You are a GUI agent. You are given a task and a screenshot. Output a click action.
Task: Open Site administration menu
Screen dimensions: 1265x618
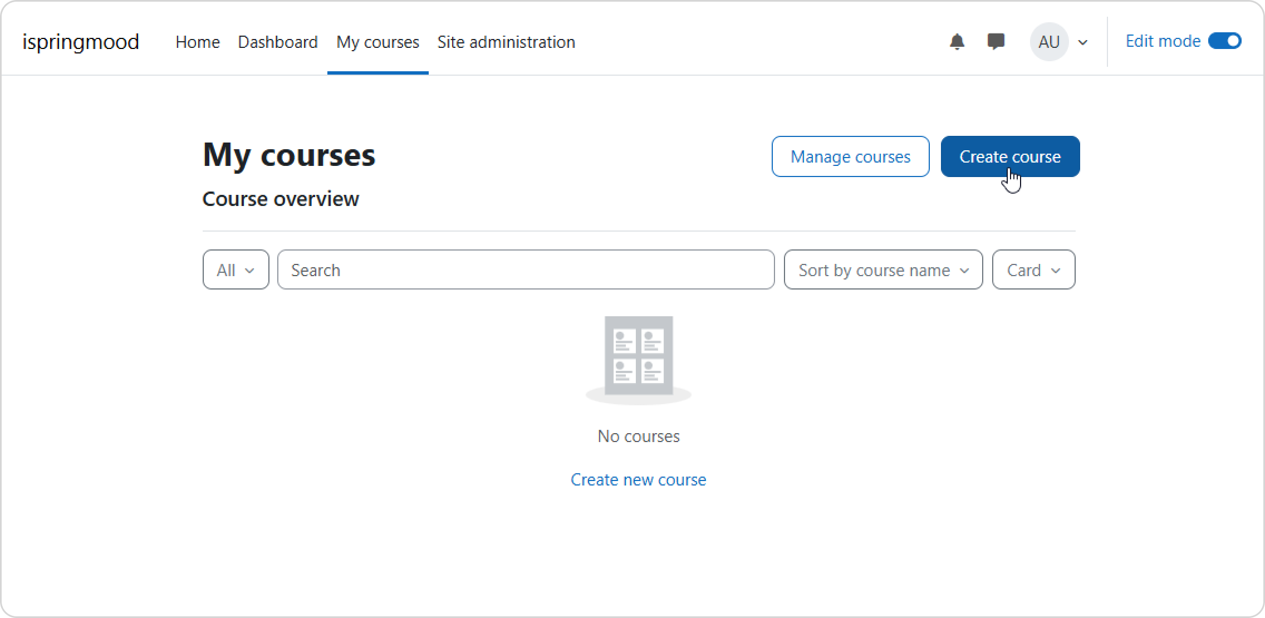(x=506, y=42)
